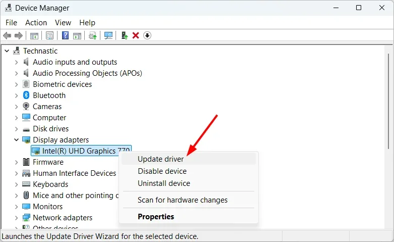Click the Bluetooth icon in device tree
The height and width of the screenshot is (242, 394).
[x=26, y=95]
